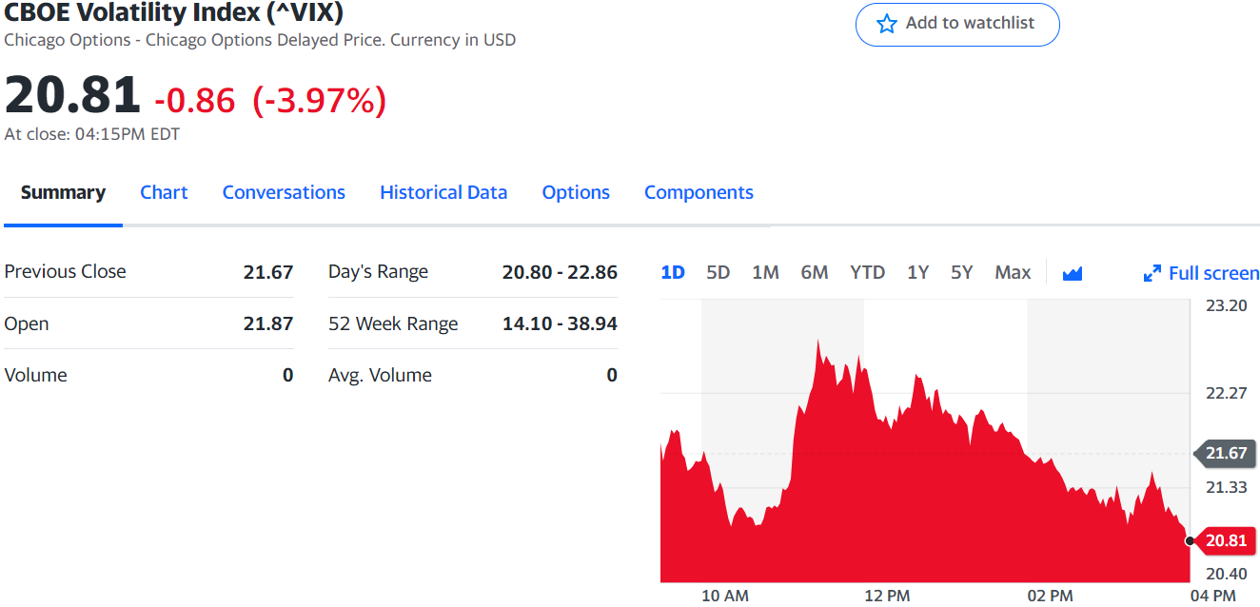Viewport: 1260px width, 607px height.
Task: Click the CBOE Volatility Index (^VIX) heading
Action: pyautogui.click(x=174, y=13)
